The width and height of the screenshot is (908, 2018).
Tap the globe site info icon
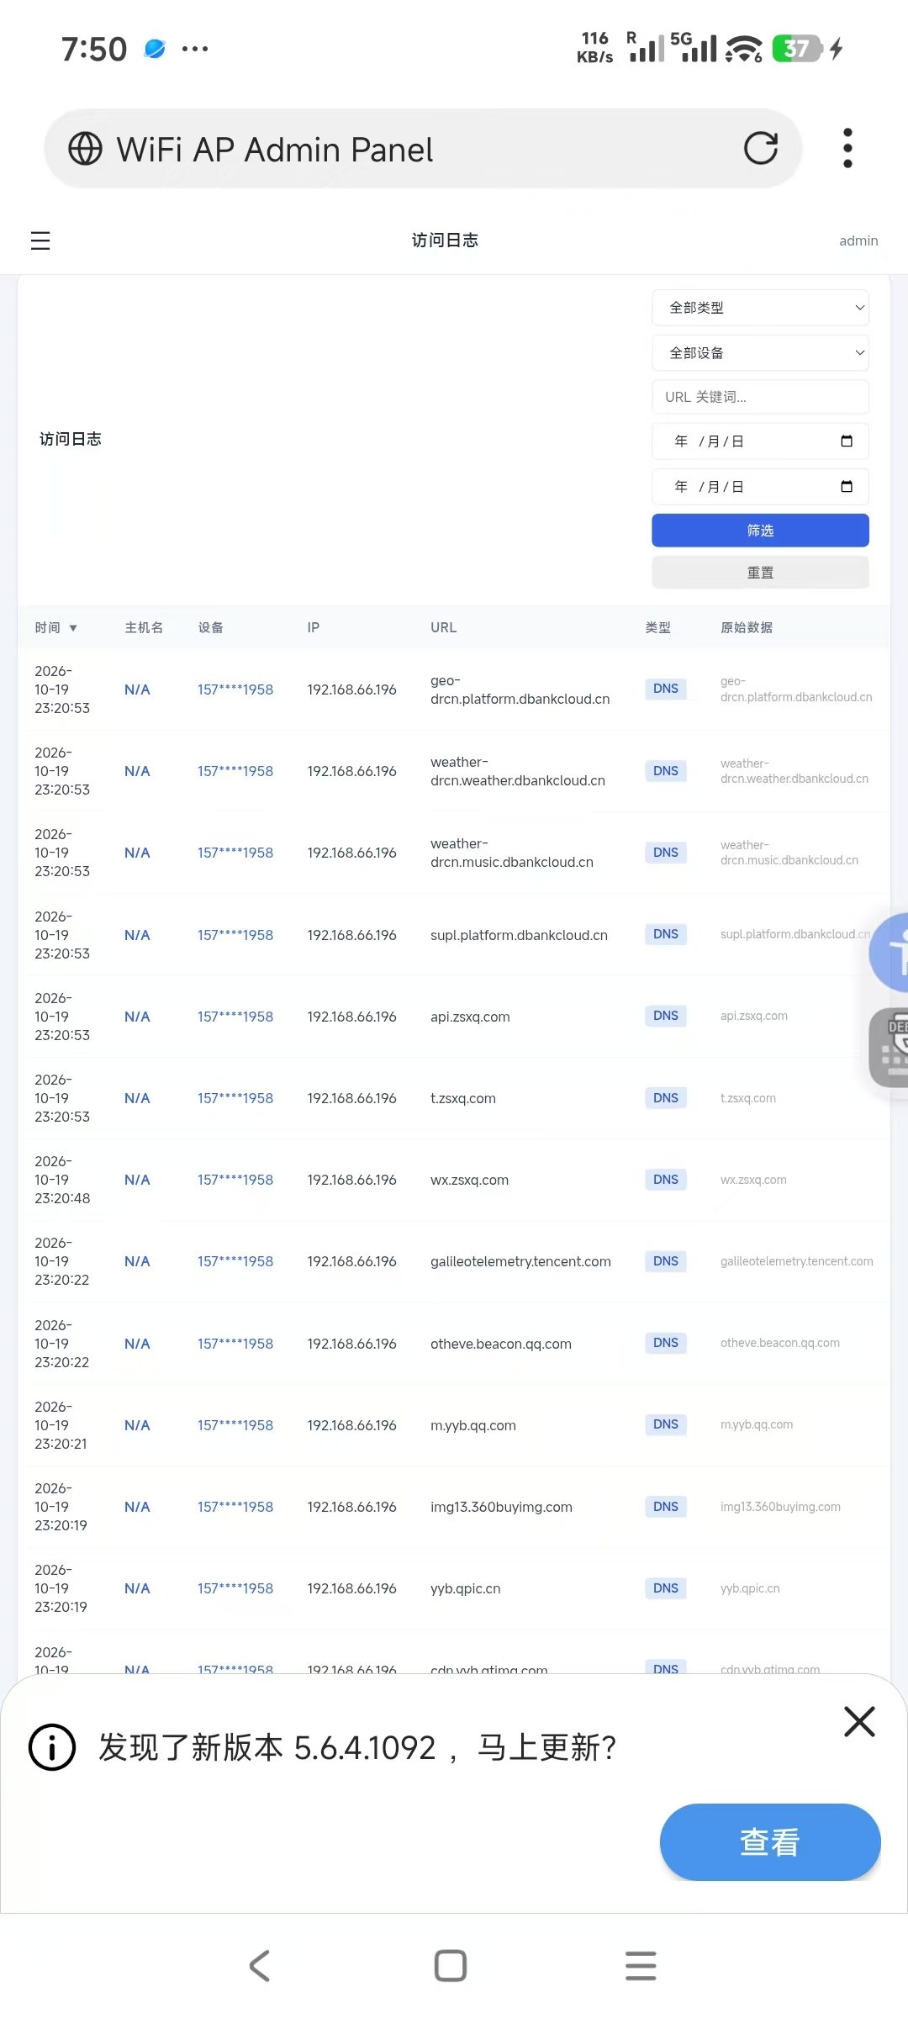[x=85, y=149]
